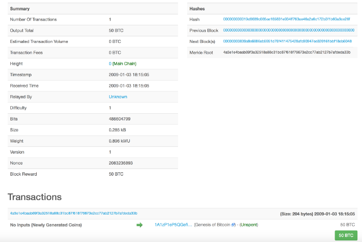
Task: Click the Received Time value
Action: click(x=129, y=86)
